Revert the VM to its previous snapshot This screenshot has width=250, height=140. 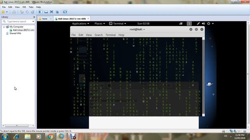click(27, 12)
